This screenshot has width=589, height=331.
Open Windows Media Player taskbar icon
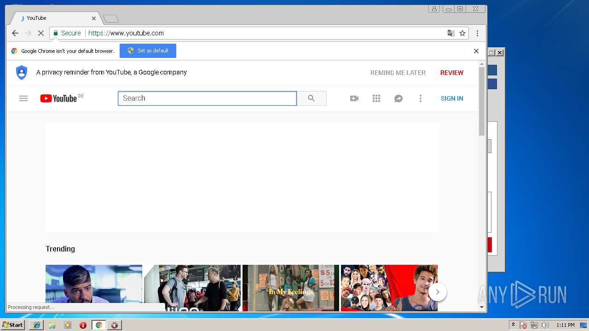pos(68,325)
